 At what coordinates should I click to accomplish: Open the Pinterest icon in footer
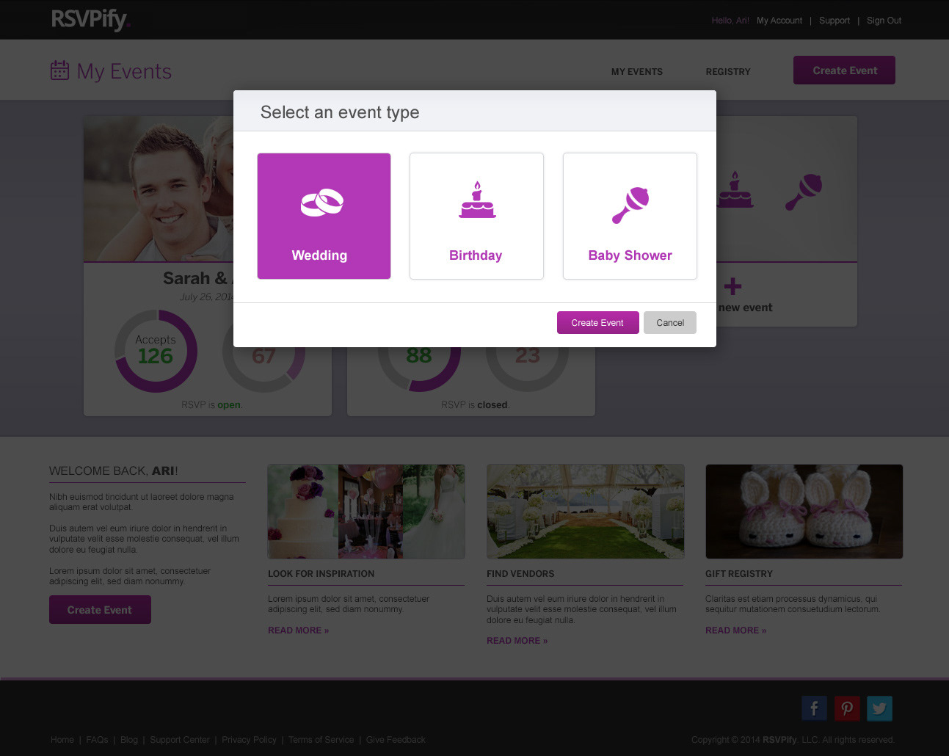tap(847, 708)
